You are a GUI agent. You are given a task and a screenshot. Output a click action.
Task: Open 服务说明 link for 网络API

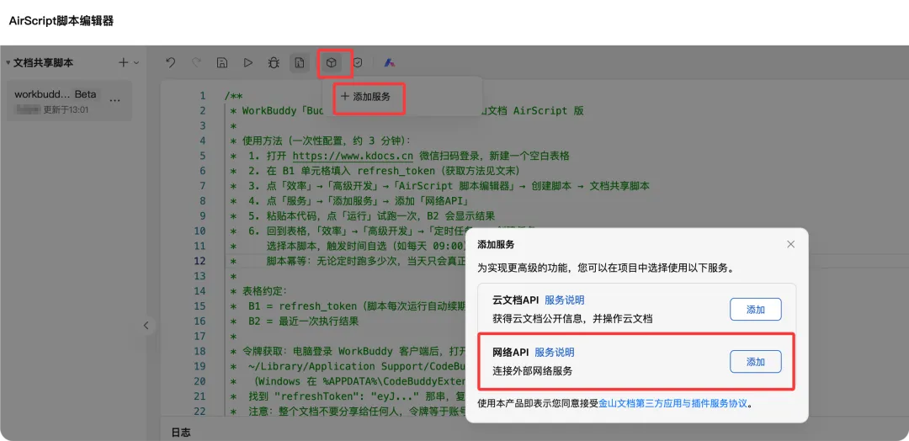[554, 352]
